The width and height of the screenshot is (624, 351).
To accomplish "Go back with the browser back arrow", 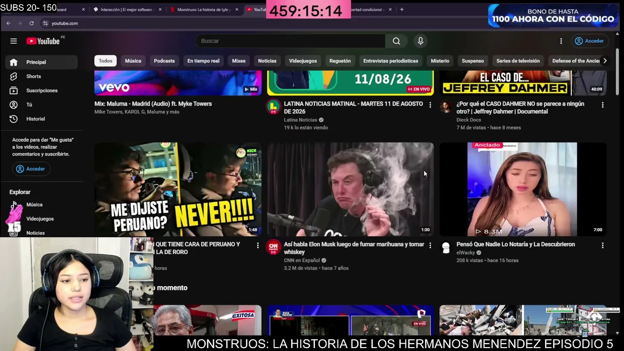I will [x=8, y=23].
